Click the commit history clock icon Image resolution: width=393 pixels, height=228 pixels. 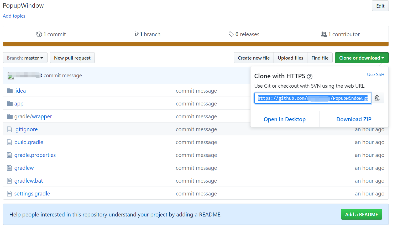coord(39,34)
